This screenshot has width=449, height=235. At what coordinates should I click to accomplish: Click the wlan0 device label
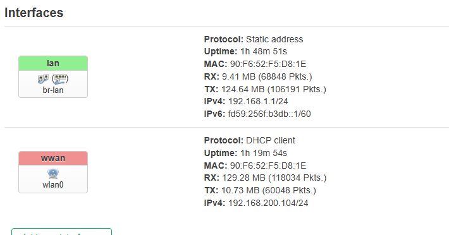[53, 185]
